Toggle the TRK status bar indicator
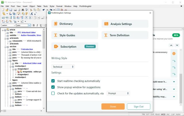184x116 pixels. click(143, 114)
